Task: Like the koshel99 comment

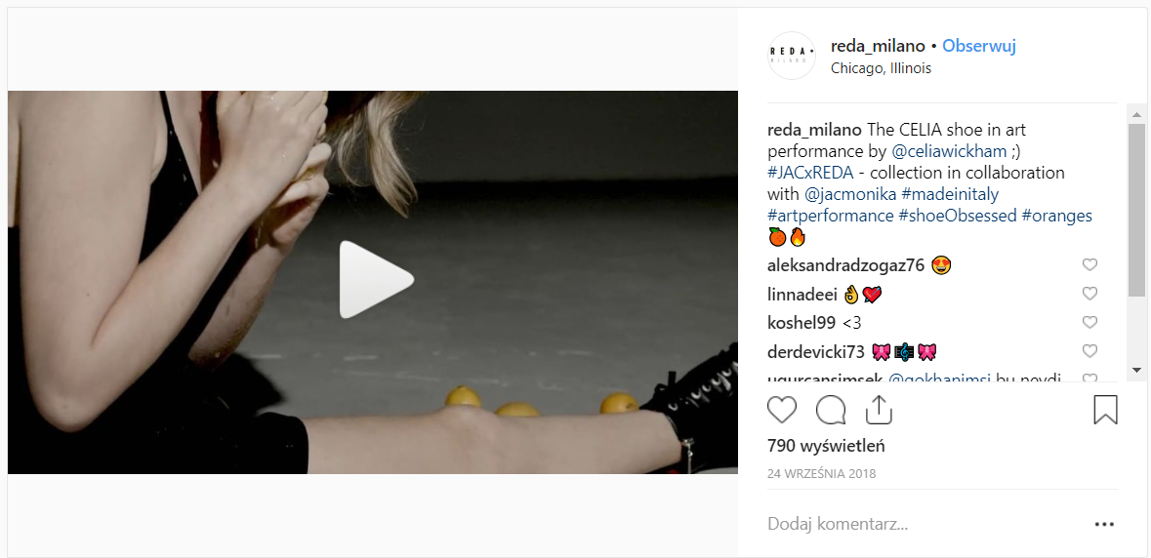Action: (1090, 322)
